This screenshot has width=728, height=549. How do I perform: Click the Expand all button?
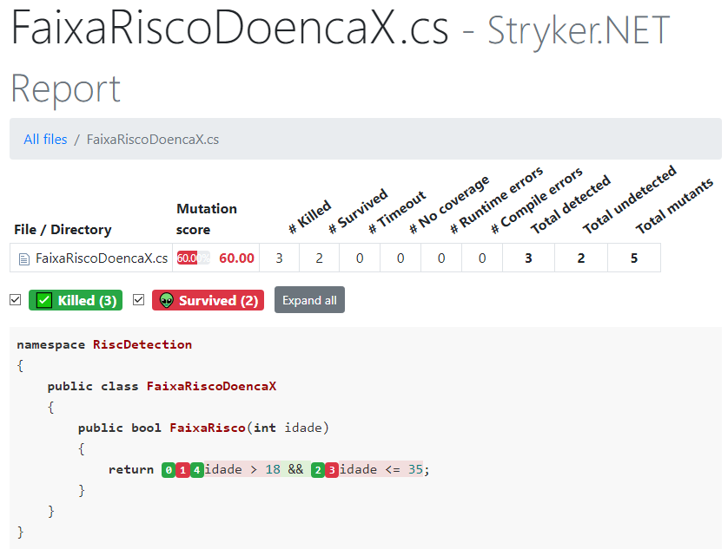click(x=309, y=300)
